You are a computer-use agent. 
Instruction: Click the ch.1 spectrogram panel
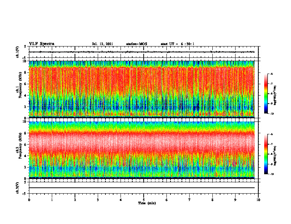[142, 89]
